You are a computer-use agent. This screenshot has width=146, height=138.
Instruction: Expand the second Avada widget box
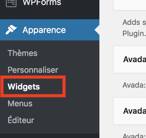[x=130, y=111]
